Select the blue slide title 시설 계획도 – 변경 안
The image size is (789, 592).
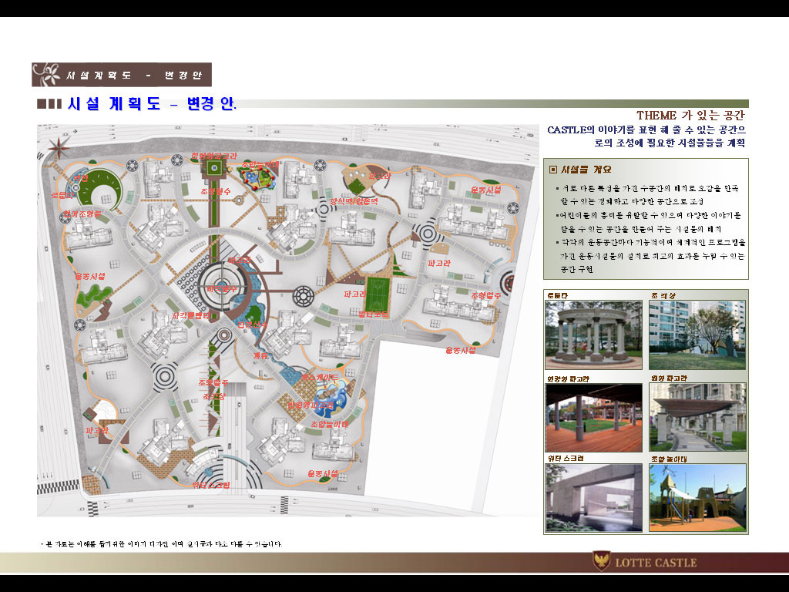click(x=152, y=103)
